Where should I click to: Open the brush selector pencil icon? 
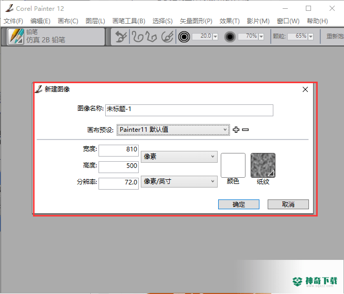pos(16,36)
